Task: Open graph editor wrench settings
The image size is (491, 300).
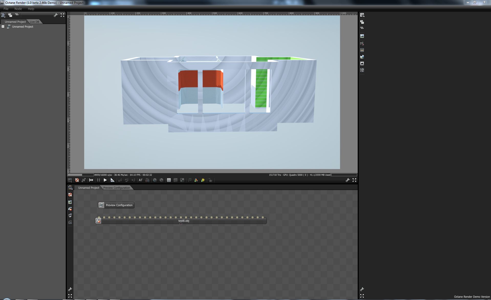Action: pos(70,289)
